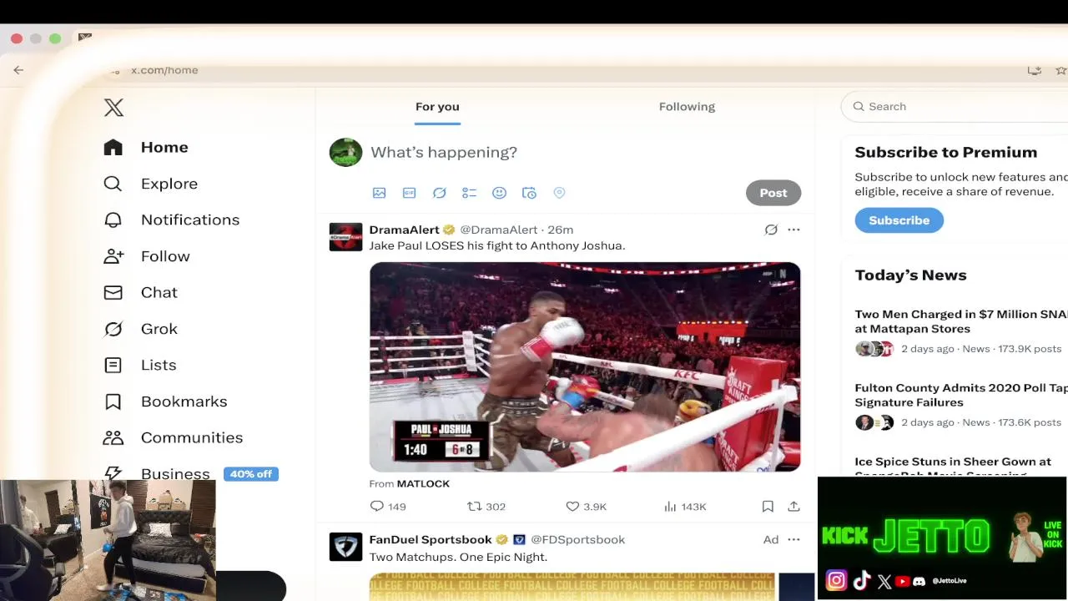This screenshot has height=601, width=1068.
Task: Click the 40% off badge
Action: (251, 473)
